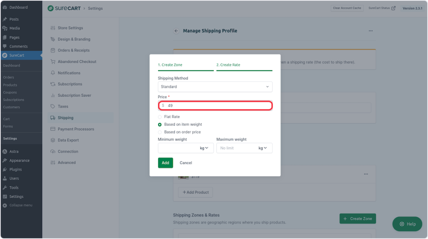Click the Data Export database icon
The width and height of the screenshot is (428, 239).
click(53, 141)
